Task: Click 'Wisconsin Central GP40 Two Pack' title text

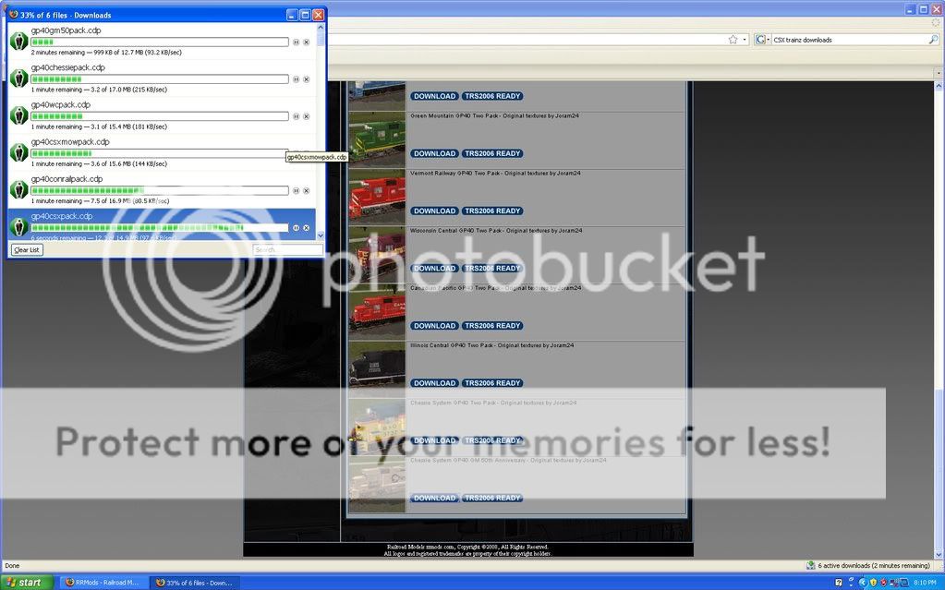Action: click(x=460, y=230)
